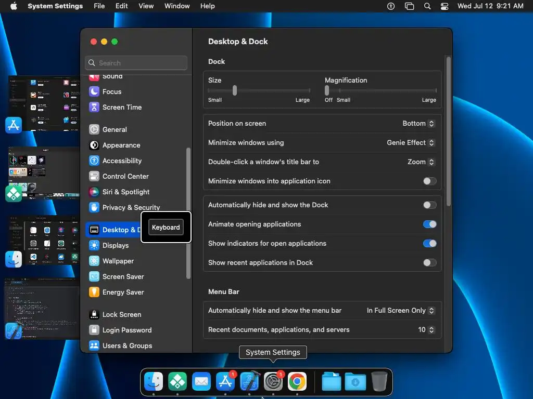The image size is (533, 399).
Task: Open Recent documents count dropdown showing 10
Action: [426, 330]
